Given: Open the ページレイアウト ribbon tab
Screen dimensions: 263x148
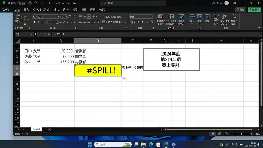Looking at the screenshot, I should tap(41, 10).
